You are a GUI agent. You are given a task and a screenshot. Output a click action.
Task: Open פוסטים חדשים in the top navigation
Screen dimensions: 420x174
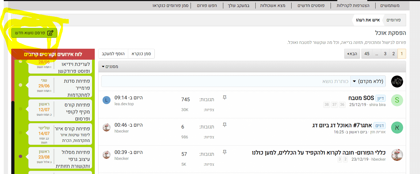coord(311,5)
